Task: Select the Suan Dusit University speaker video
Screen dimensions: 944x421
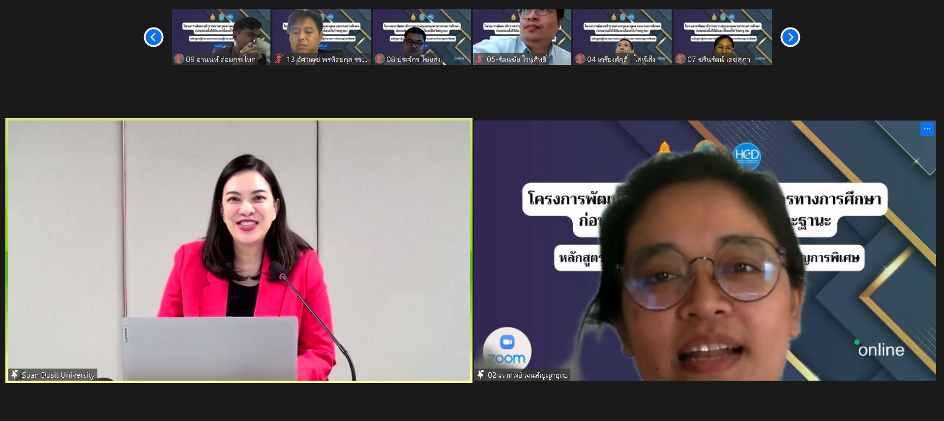Action: (x=239, y=250)
